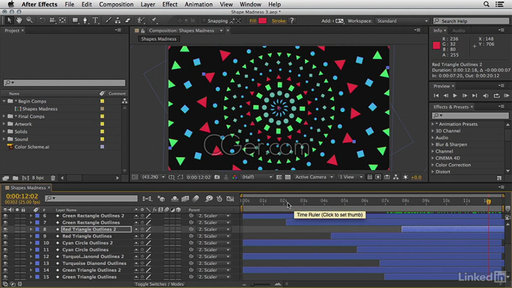Click the Search Help field
Image resolution: width=512 pixels, height=288 pixels.
click(471, 21)
